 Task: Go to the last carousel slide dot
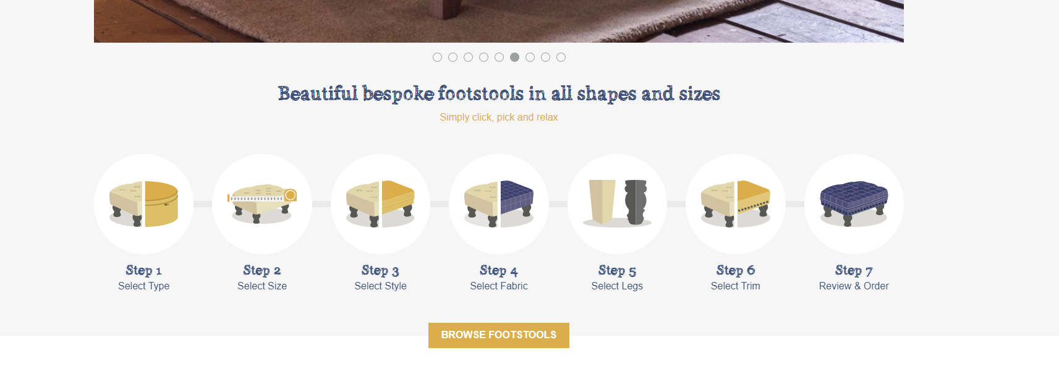tap(561, 58)
